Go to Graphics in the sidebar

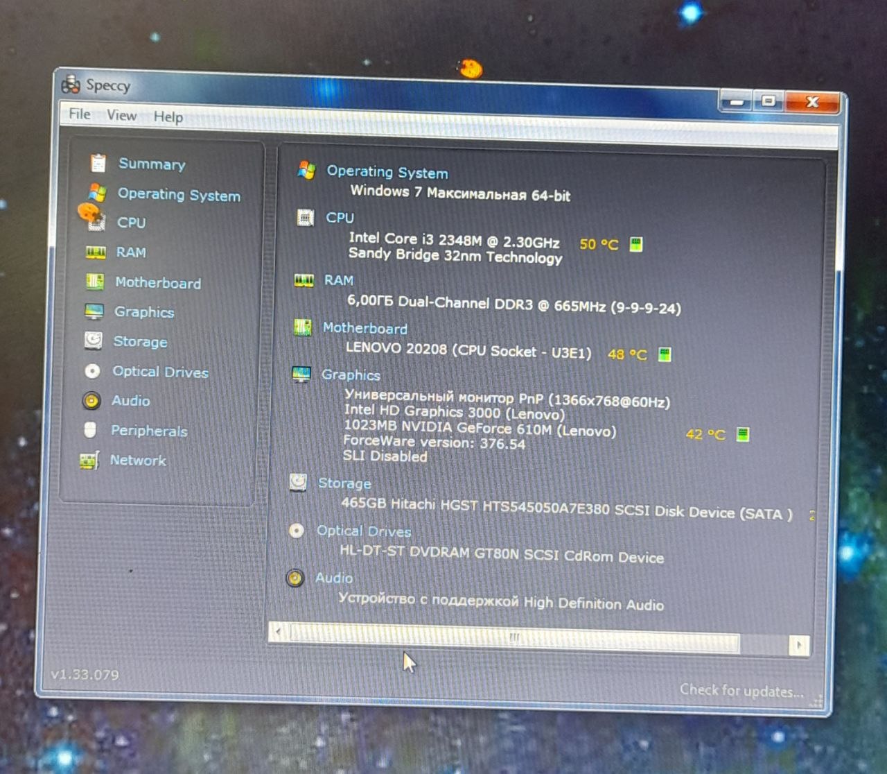[144, 312]
